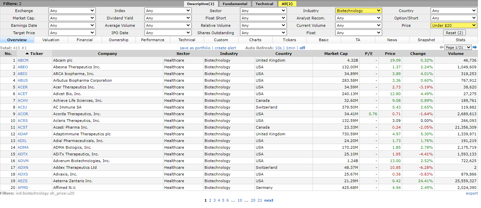481x208 pixels.
Task: Click Arbutus Biopharma Corporation company name
Action: coord(83,80)
